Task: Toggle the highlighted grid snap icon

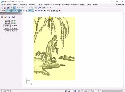Action: point(33,11)
